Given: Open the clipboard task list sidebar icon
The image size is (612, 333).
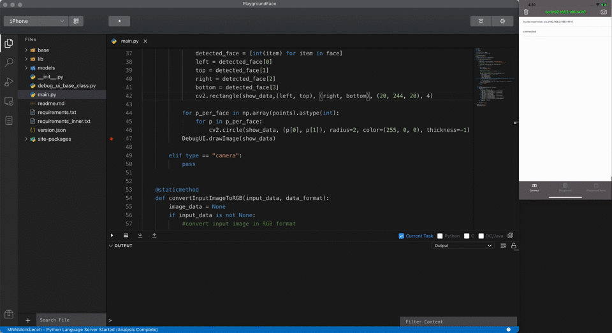Looking at the screenshot, I should [x=8, y=120].
